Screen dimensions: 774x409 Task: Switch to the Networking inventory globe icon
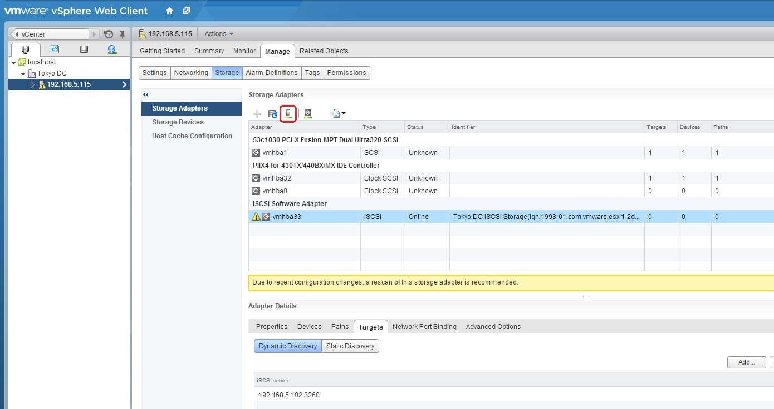pyautogui.click(x=112, y=49)
